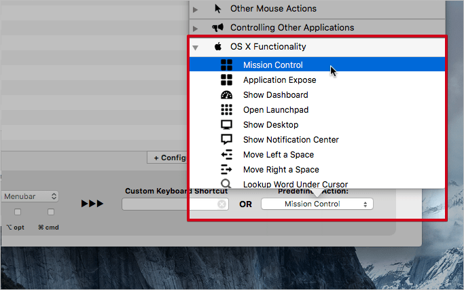Click the Move Right a Space arrow icon
The image size is (464, 290).
coord(226,169)
